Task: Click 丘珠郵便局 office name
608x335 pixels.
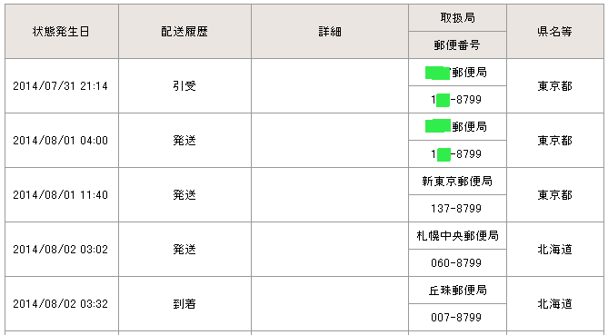Action: (457, 291)
